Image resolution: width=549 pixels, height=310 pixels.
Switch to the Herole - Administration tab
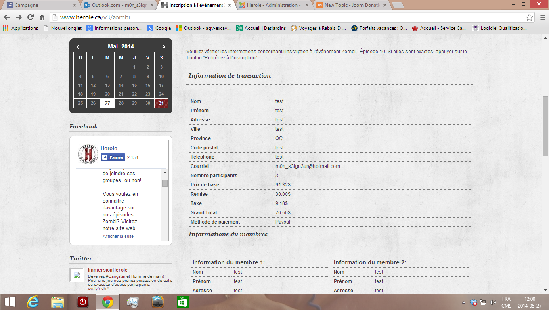click(274, 5)
